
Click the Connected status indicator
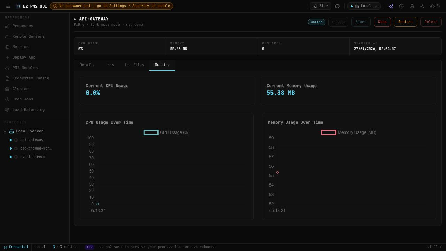point(16,247)
